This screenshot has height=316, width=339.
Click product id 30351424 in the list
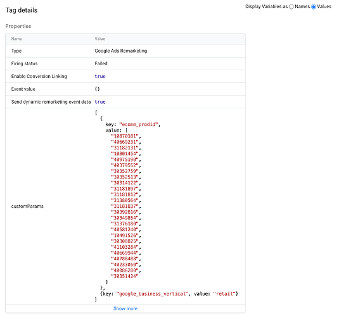[x=125, y=276]
